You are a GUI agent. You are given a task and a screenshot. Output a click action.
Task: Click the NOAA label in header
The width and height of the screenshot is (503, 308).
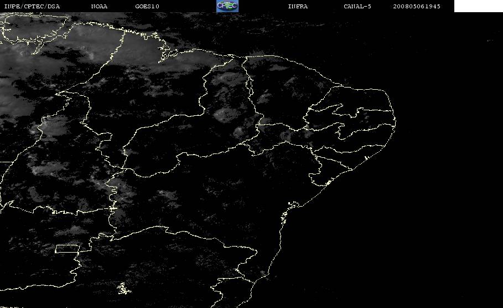tap(99, 7)
